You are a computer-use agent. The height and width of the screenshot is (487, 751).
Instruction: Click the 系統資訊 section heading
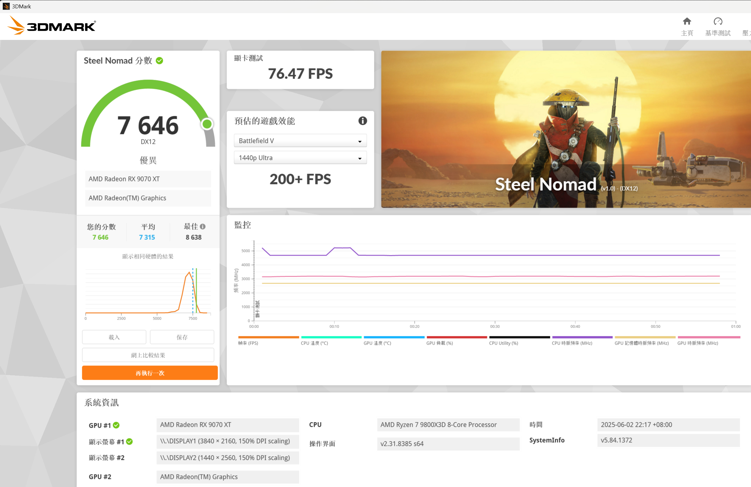pos(101,403)
